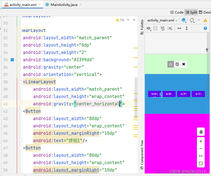Viewport: 211px width, 176px height.
Task: Place cursor in android:gravity="center" line
Action: click(x=53, y=67)
